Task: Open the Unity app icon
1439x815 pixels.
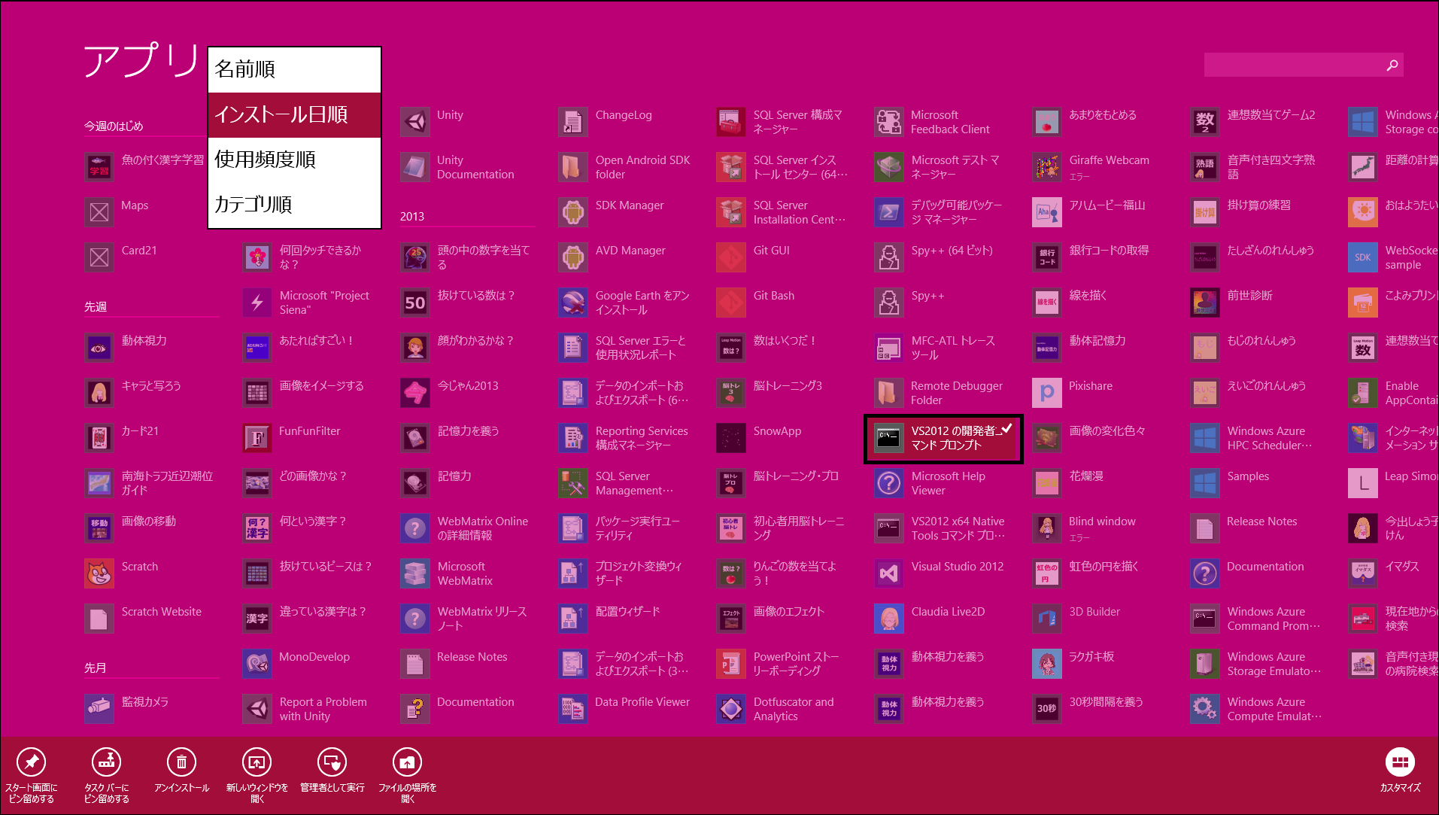Action: click(415, 122)
